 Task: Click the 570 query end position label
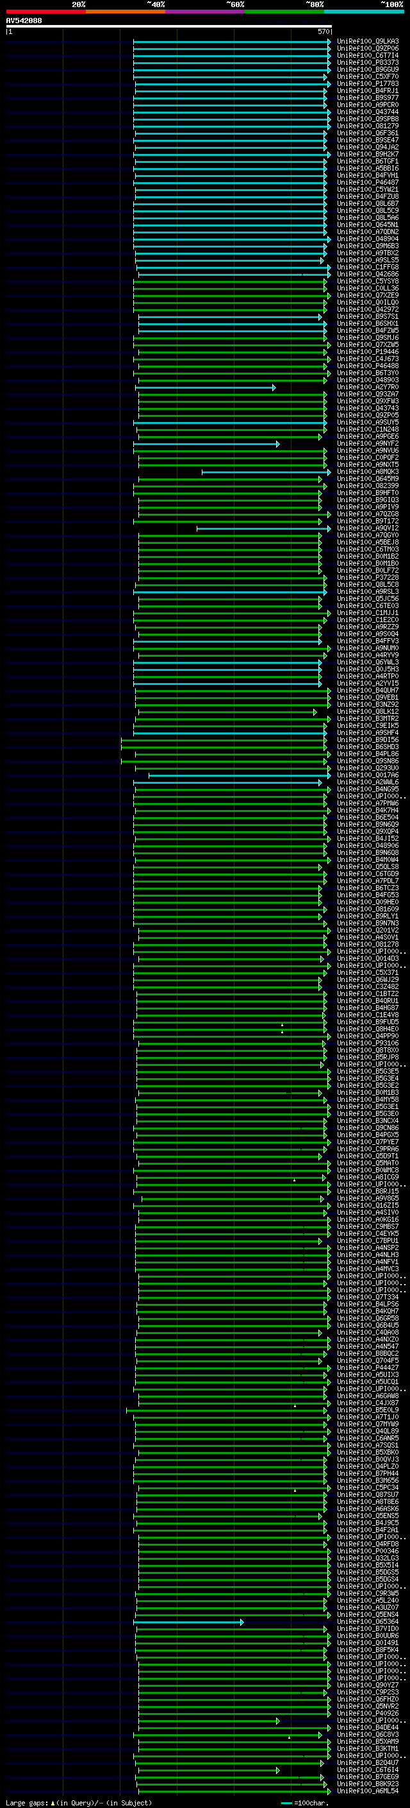coord(323,31)
